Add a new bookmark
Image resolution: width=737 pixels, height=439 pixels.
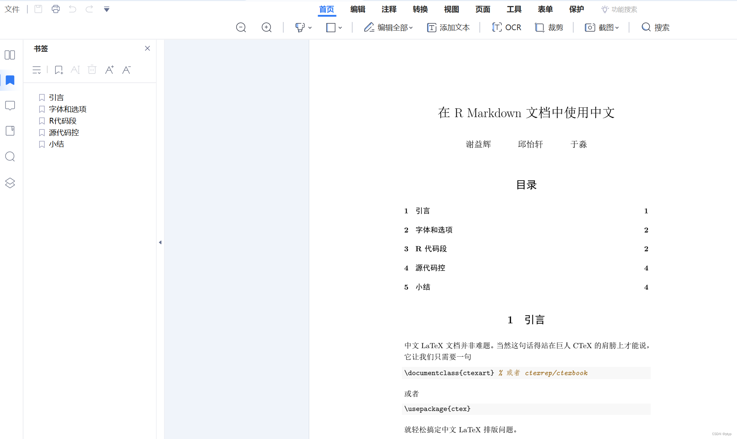[59, 70]
